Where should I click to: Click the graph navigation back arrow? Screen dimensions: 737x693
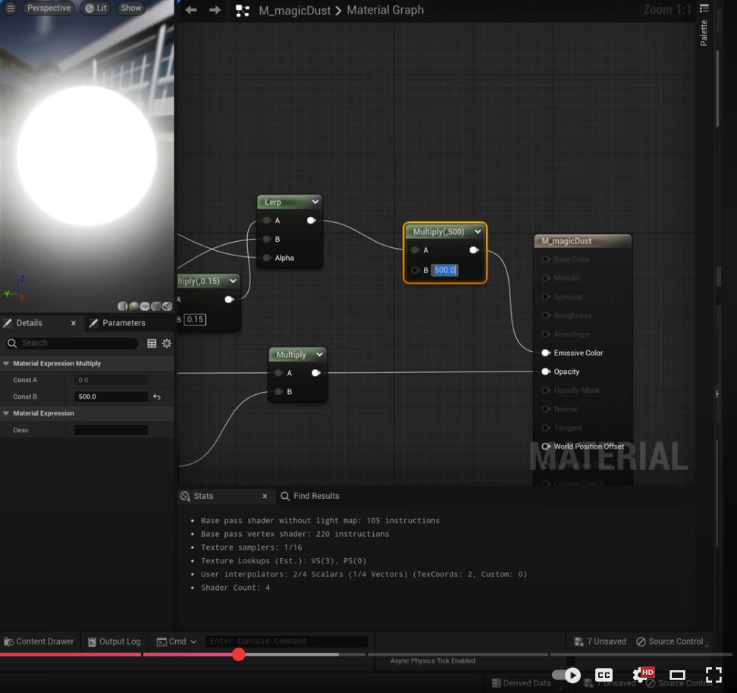[190, 10]
